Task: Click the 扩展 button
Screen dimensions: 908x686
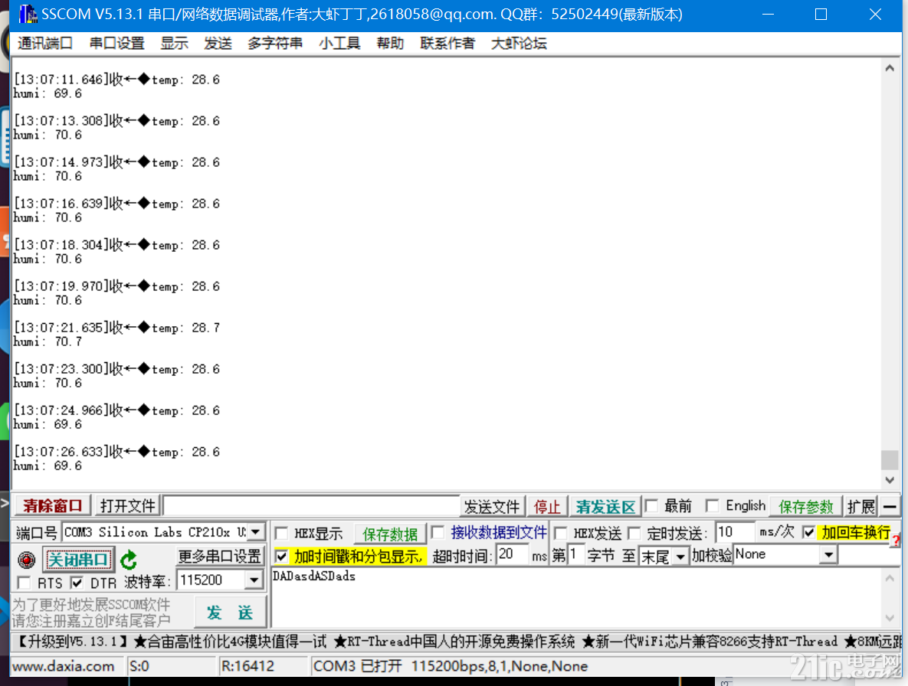Action: click(860, 507)
